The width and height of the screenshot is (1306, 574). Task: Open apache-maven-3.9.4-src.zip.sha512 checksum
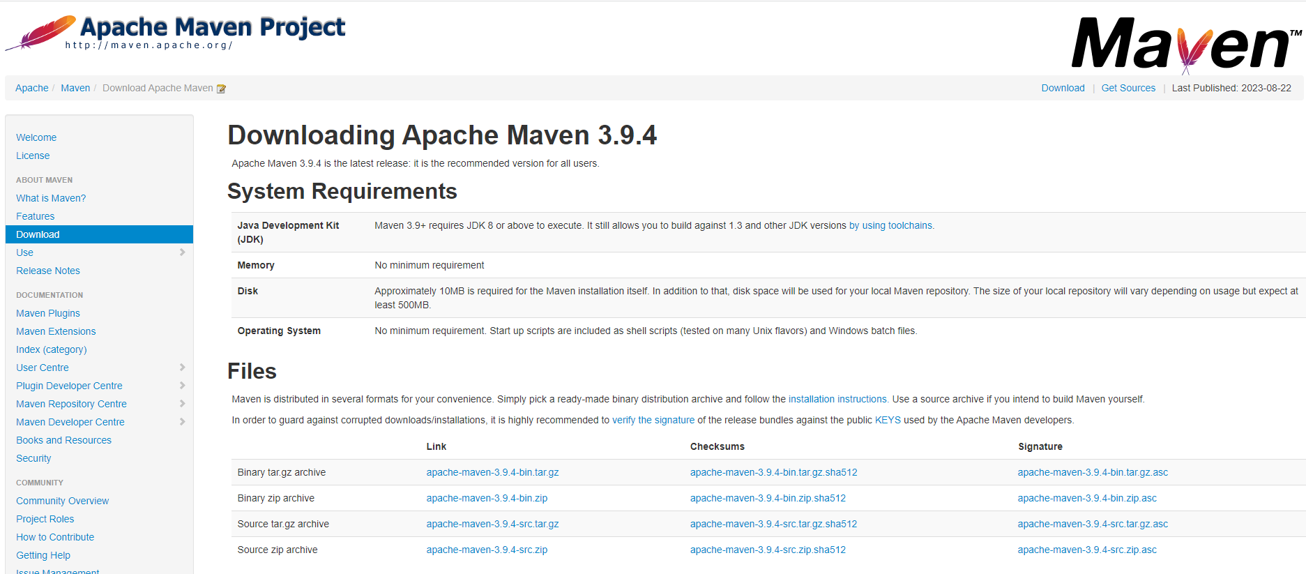(x=768, y=550)
